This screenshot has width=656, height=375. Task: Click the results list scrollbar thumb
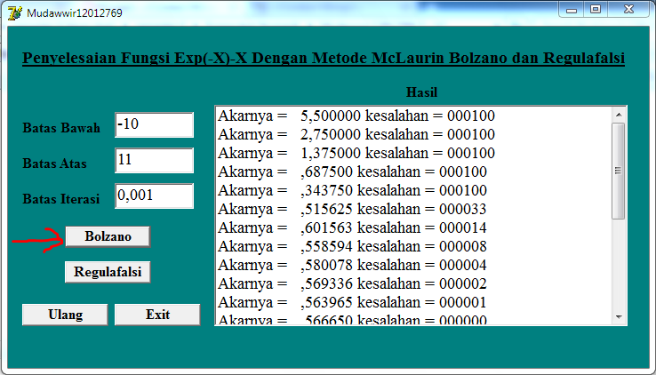coord(619,171)
